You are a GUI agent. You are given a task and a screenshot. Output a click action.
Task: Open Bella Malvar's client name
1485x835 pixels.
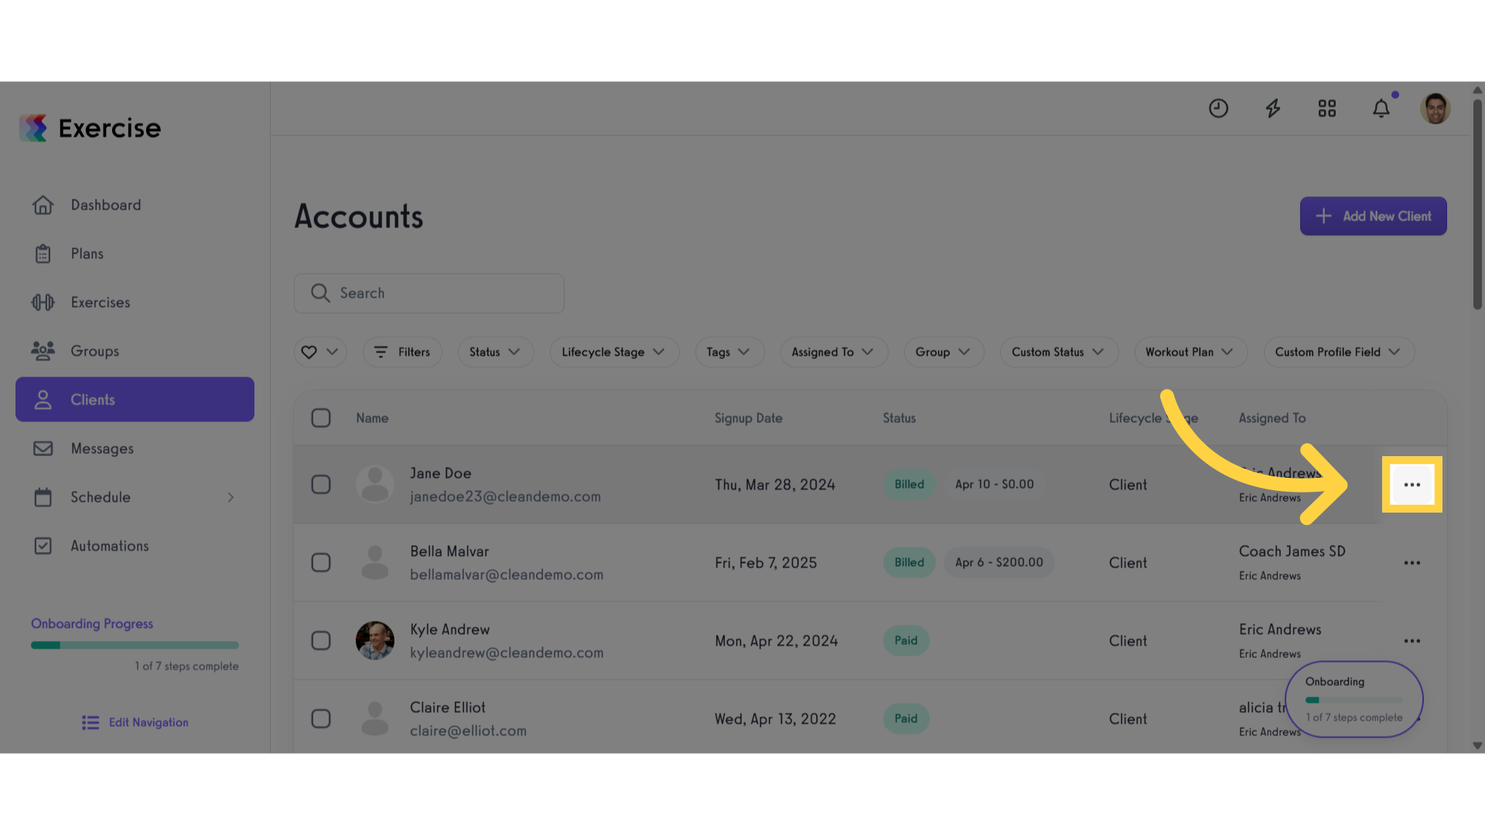(x=449, y=551)
